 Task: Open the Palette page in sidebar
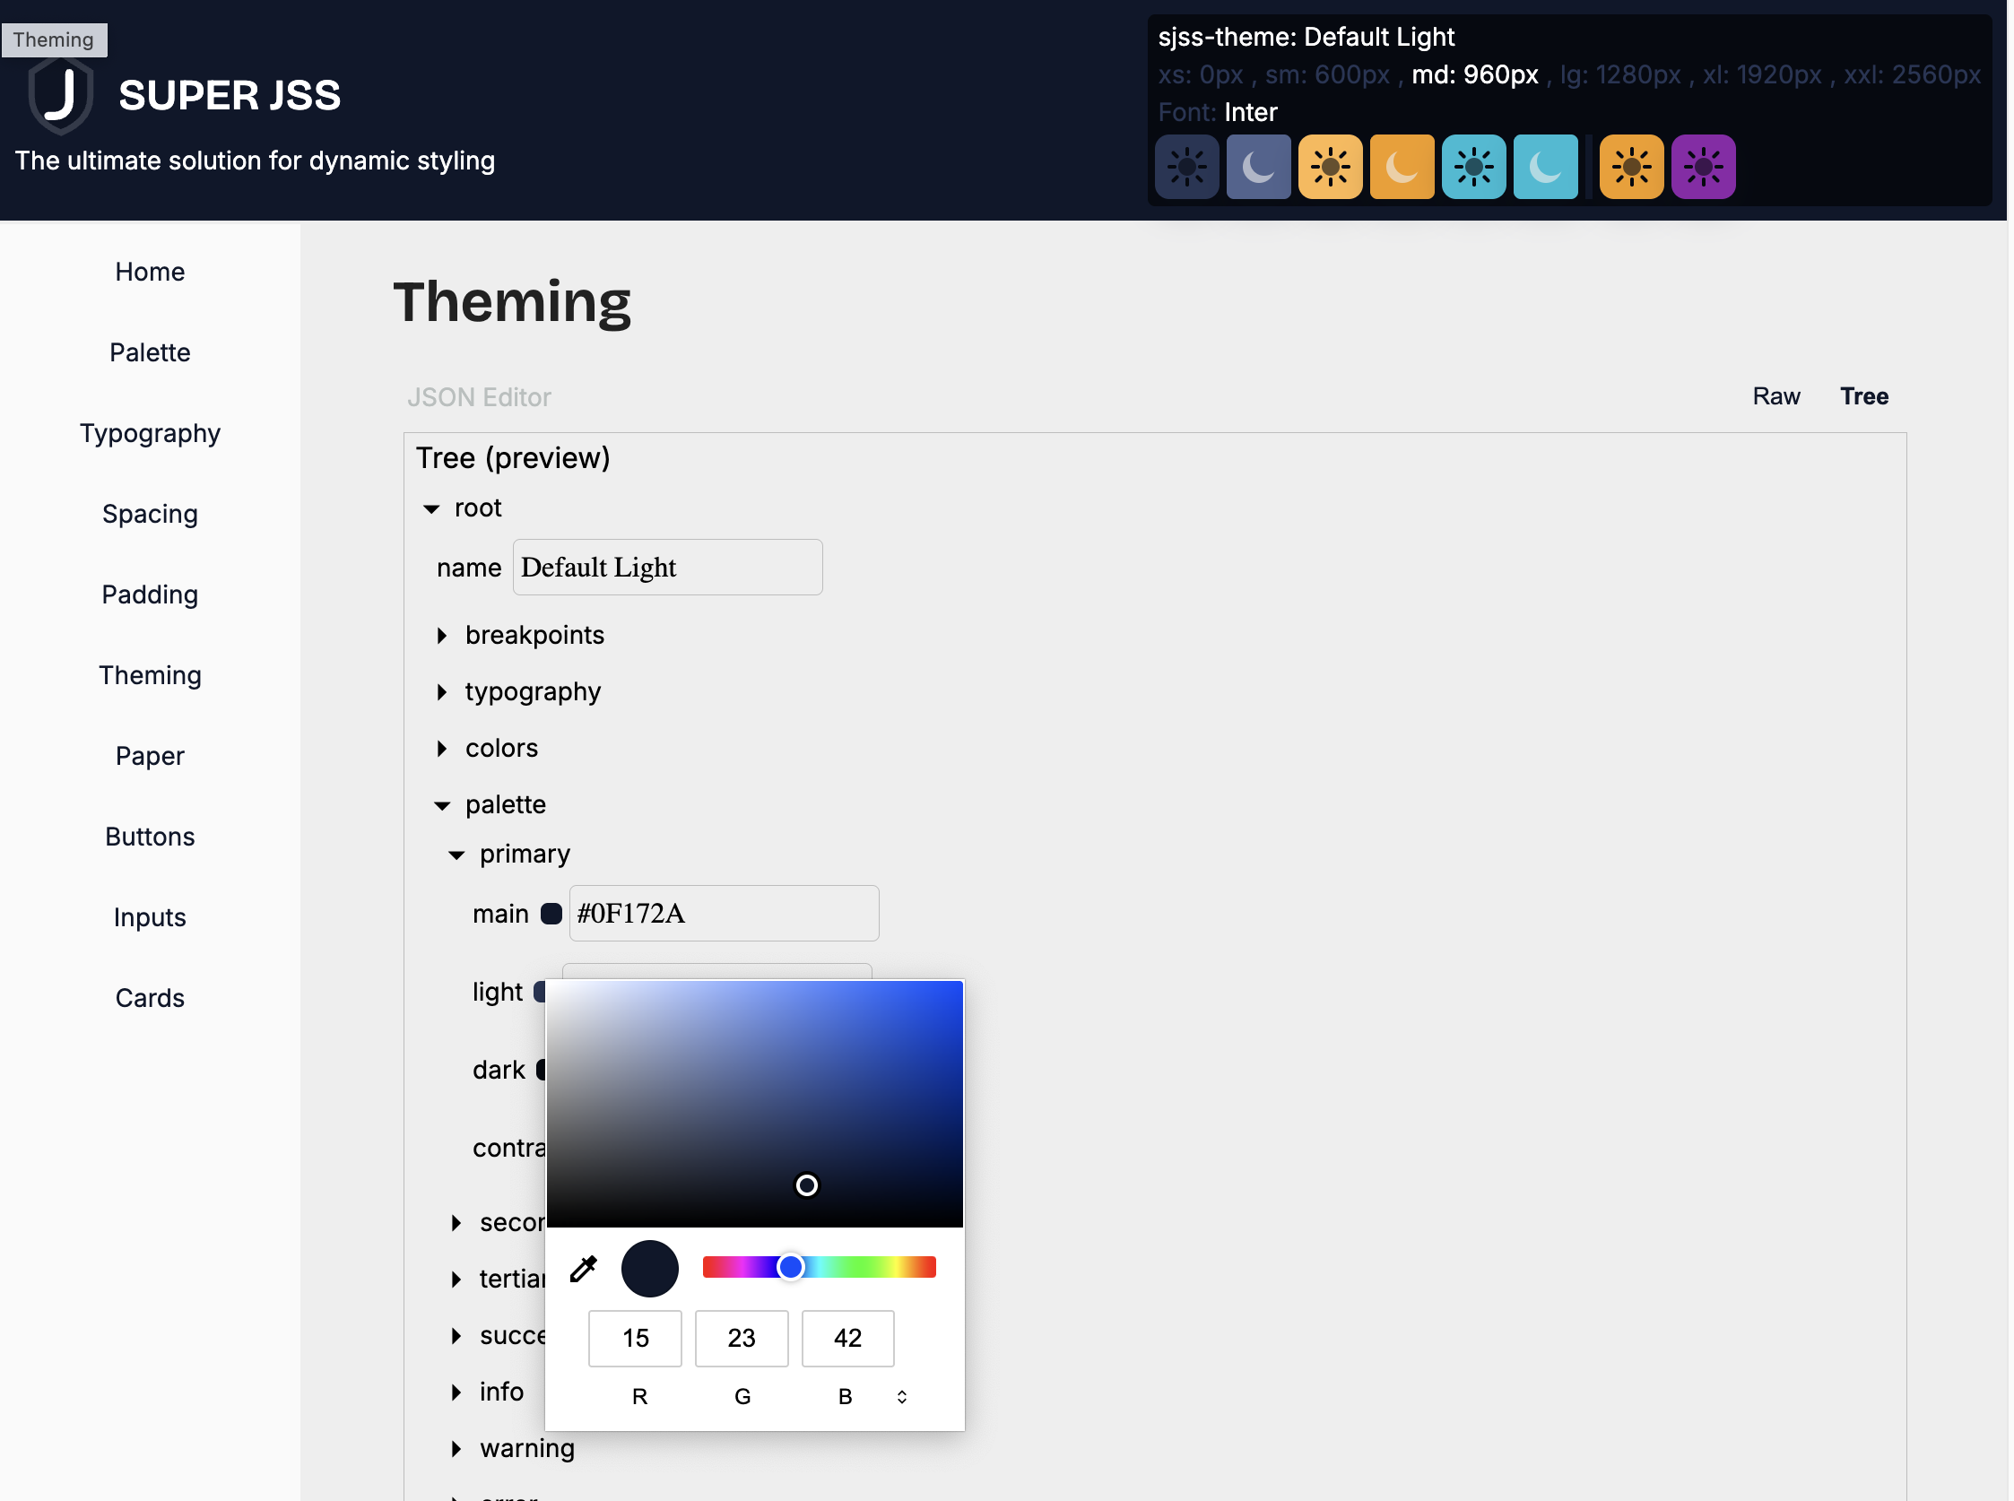[150, 352]
